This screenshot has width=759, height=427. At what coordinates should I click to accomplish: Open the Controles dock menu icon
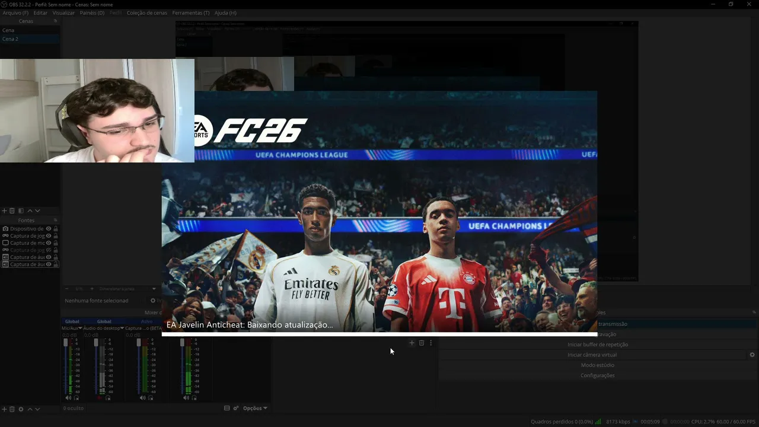(x=754, y=312)
